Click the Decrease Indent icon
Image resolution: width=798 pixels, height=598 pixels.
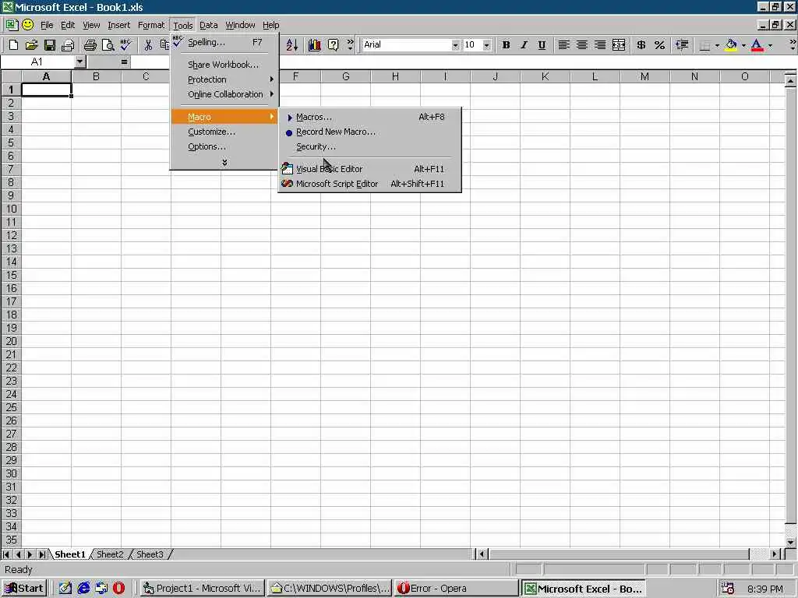[x=682, y=45]
